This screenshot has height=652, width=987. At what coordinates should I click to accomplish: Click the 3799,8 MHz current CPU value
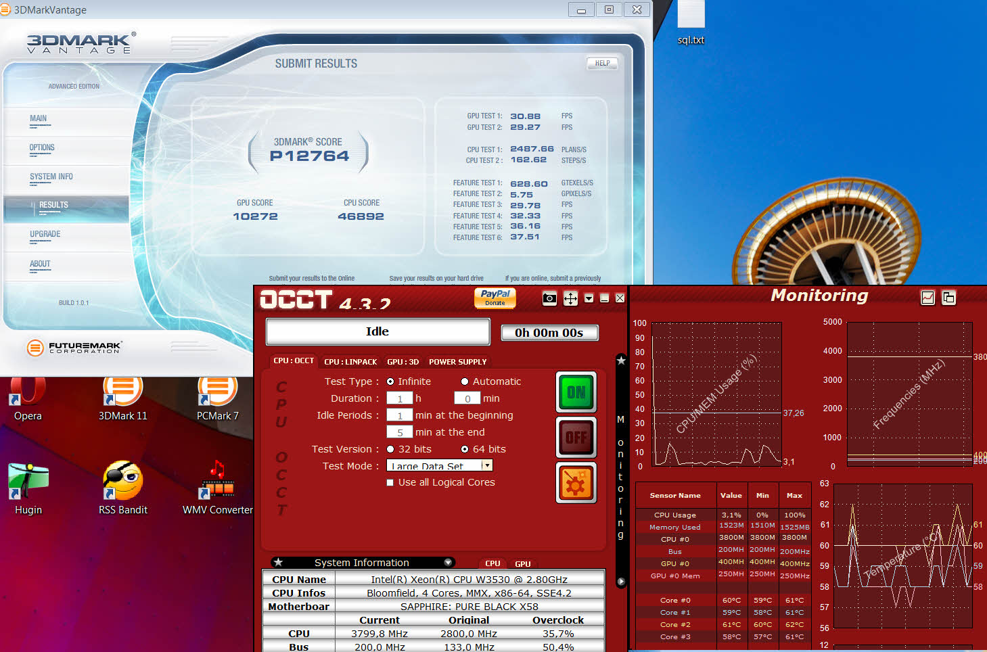coord(380,634)
